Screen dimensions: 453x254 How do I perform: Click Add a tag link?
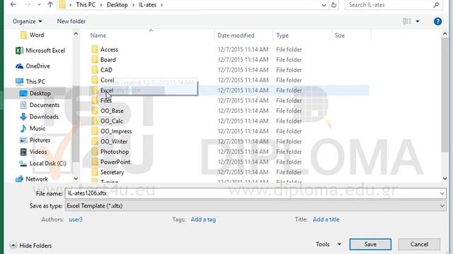click(203, 219)
